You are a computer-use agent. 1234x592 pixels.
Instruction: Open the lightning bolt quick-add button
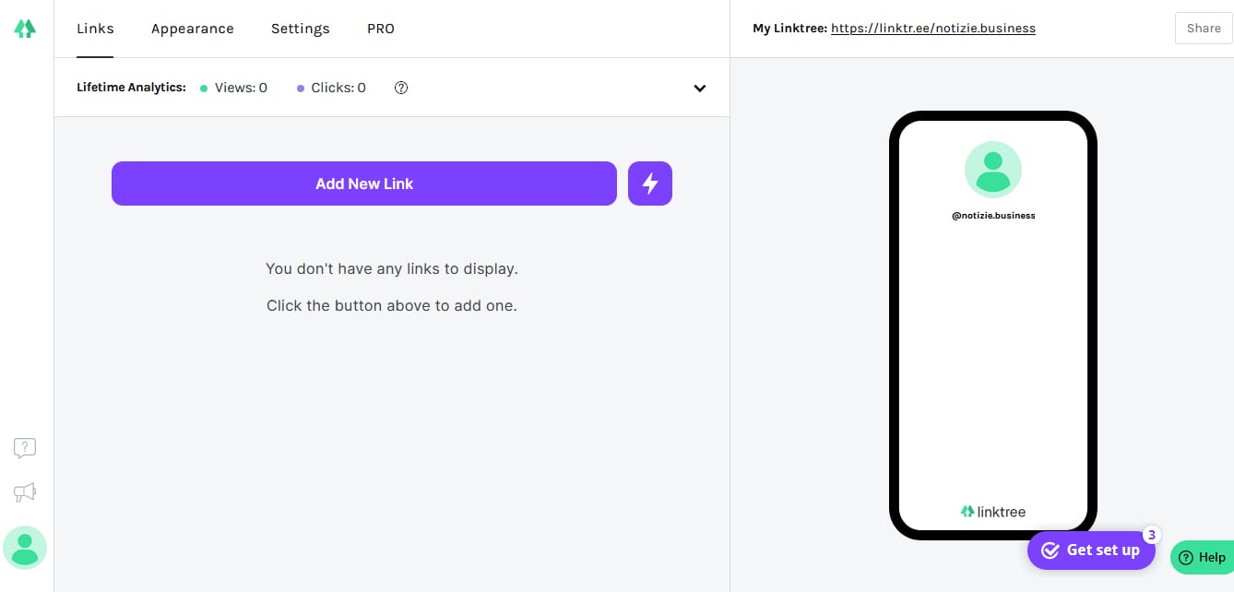[650, 184]
